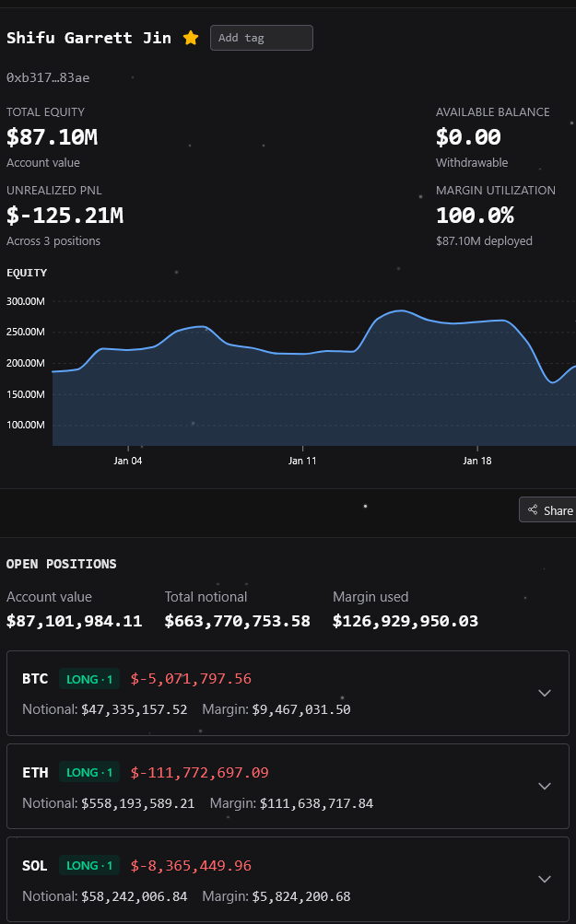
Task: Expand the SOL position chevron
Action: (x=544, y=879)
